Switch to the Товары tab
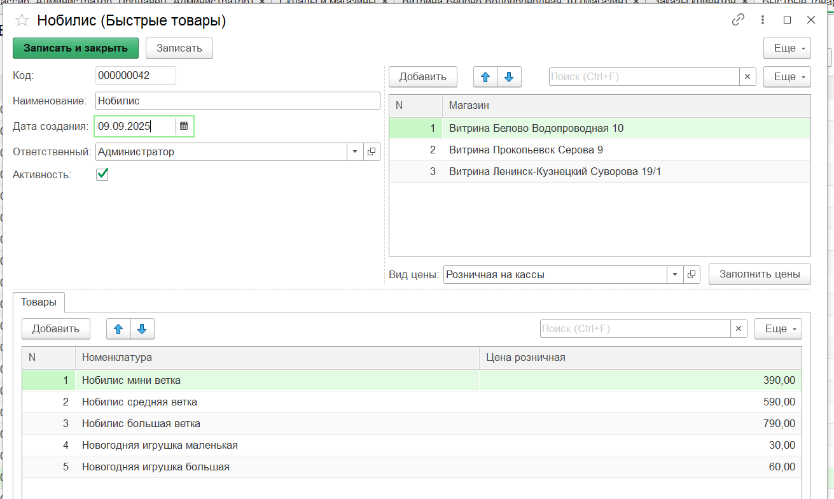Viewport: 834px width, 499px height. [39, 302]
